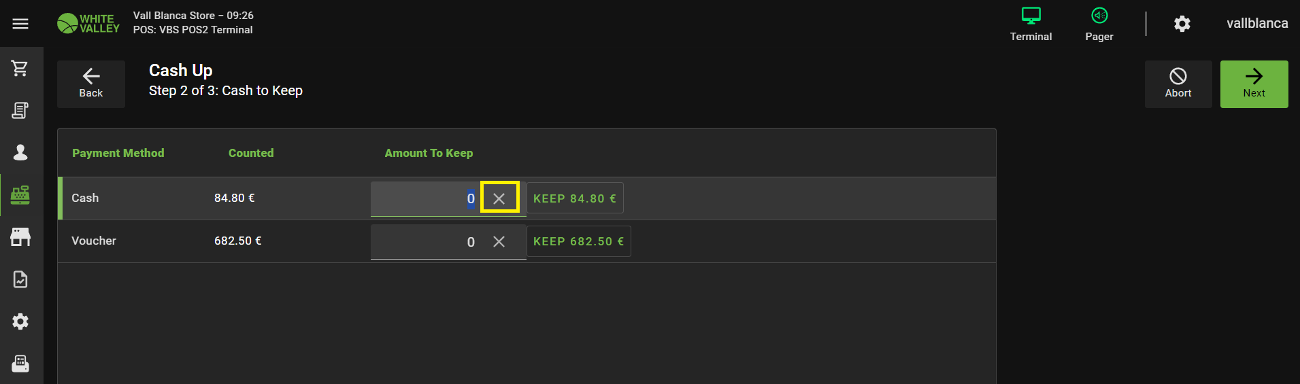Open the store sidebar icon

(x=20, y=237)
